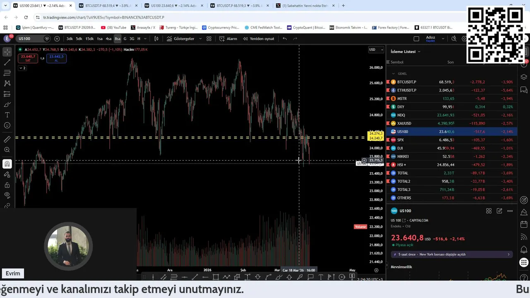Open the USD currency dropdown on price axis
This screenshot has height=298, width=530.
coord(376,50)
